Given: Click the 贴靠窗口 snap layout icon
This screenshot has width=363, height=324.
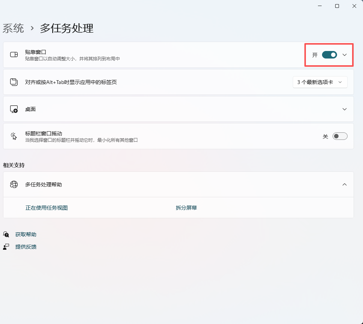Looking at the screenshot, I should [14, 55].
